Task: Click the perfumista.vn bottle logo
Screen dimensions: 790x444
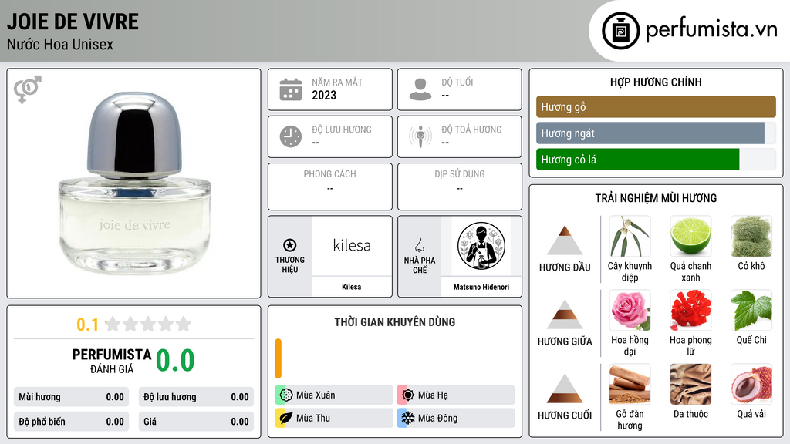Action: tap(620, 31)
